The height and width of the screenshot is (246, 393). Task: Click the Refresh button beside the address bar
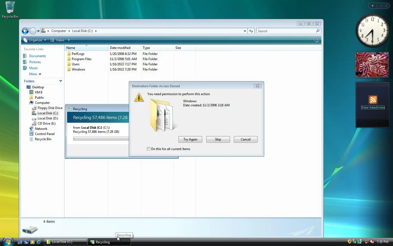(251, 31)
